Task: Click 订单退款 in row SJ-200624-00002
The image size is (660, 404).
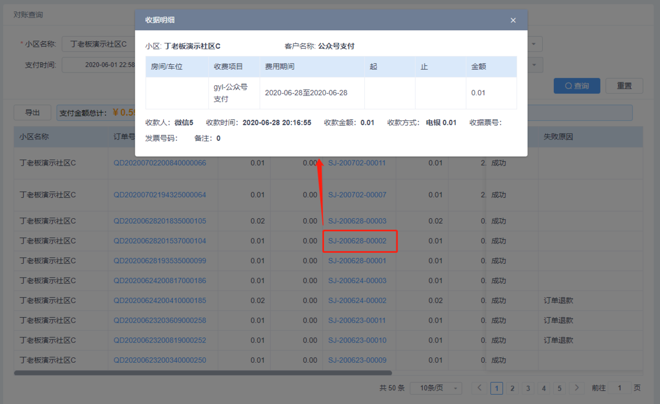Action: click(558, 301)
